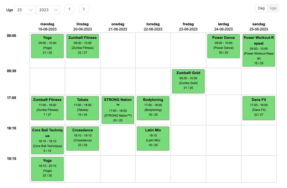
Task: Select Saturday Power Dance class
Action: pyautogui.click(x=224, y=46)
